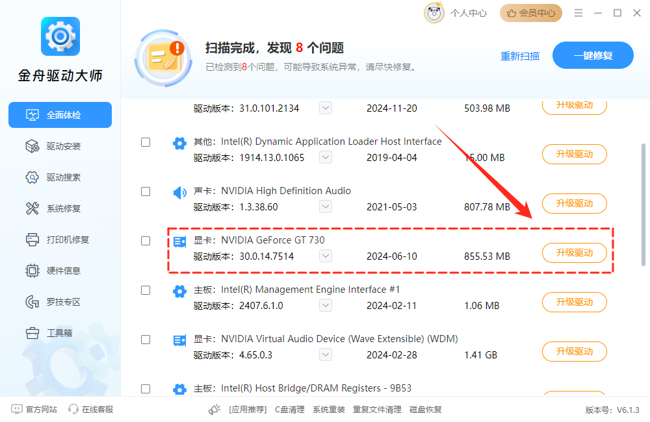Click the scan-complete warning icon

click(x=163, y=58)
